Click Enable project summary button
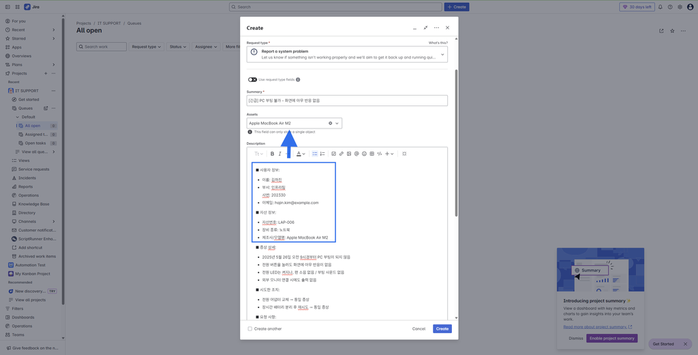Screen dimensions: 698x355 tap(611, 338)
